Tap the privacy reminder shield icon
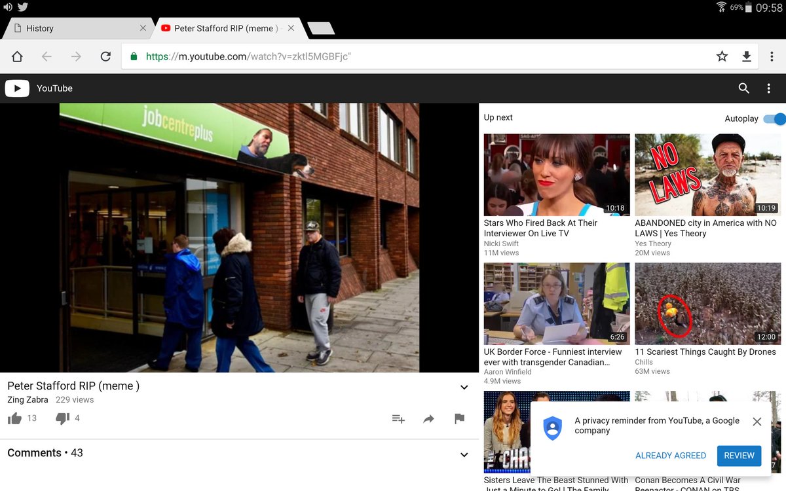The width and height of the screenshot is (786, 491). click(553, 428)
